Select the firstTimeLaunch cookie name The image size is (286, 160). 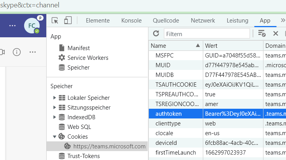click(176, 152)
